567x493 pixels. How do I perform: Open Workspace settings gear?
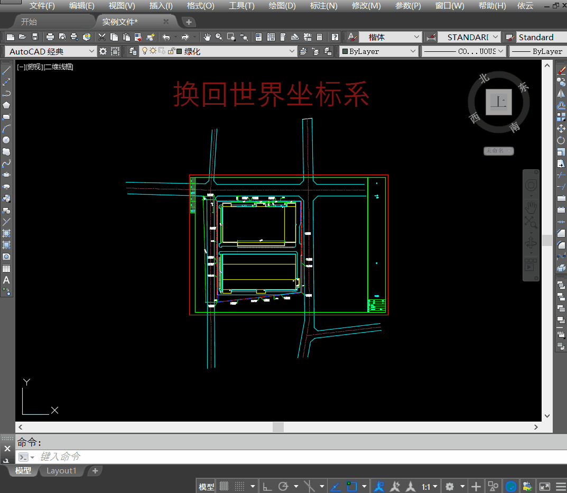tap(103, 51)
